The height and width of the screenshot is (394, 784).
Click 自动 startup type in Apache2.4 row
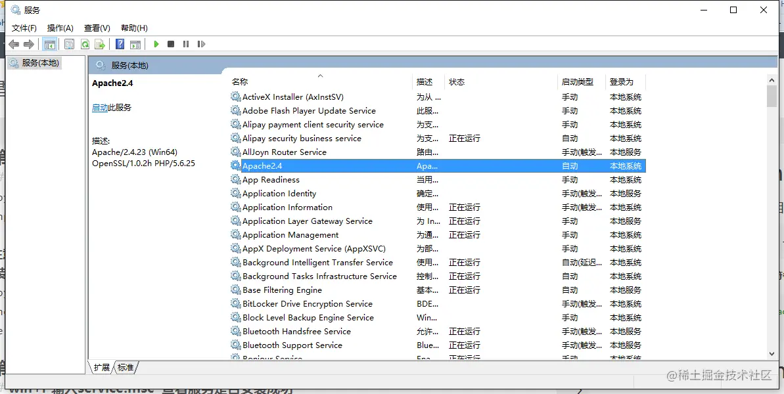(570, 165)
